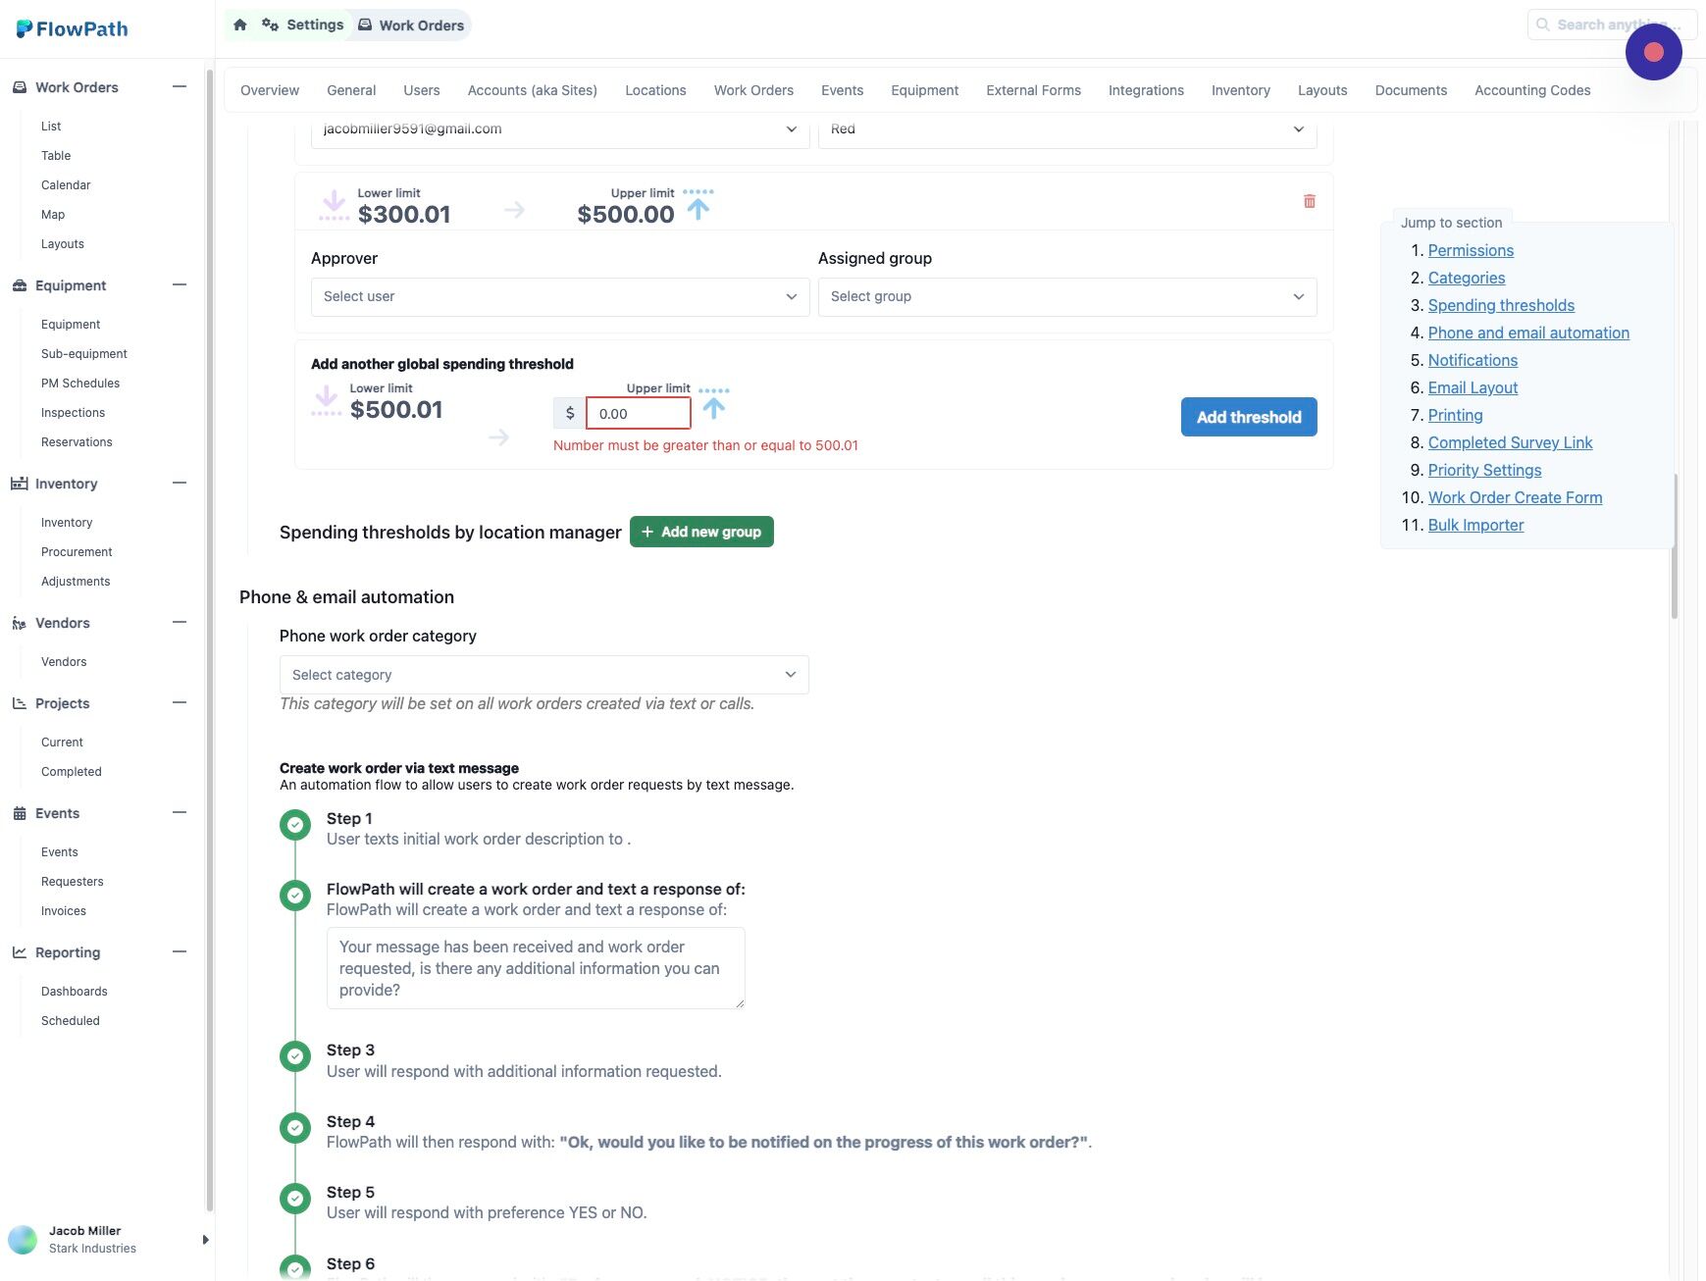The height and width of the screenshot is (1281, 1706).
Task: Open Procurement in sidebar
Action: click(x=77, y=552)
